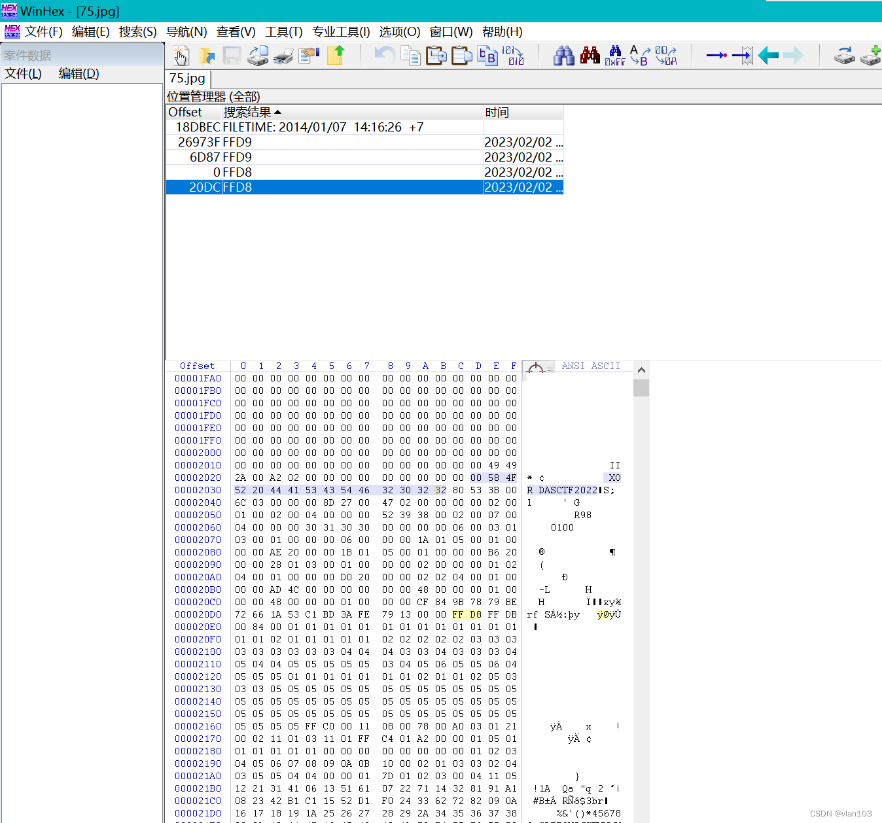The height and width of the screenshot is (823, 882).
Task: Click the teal Forward arrow icon
Action: [793, 56]
